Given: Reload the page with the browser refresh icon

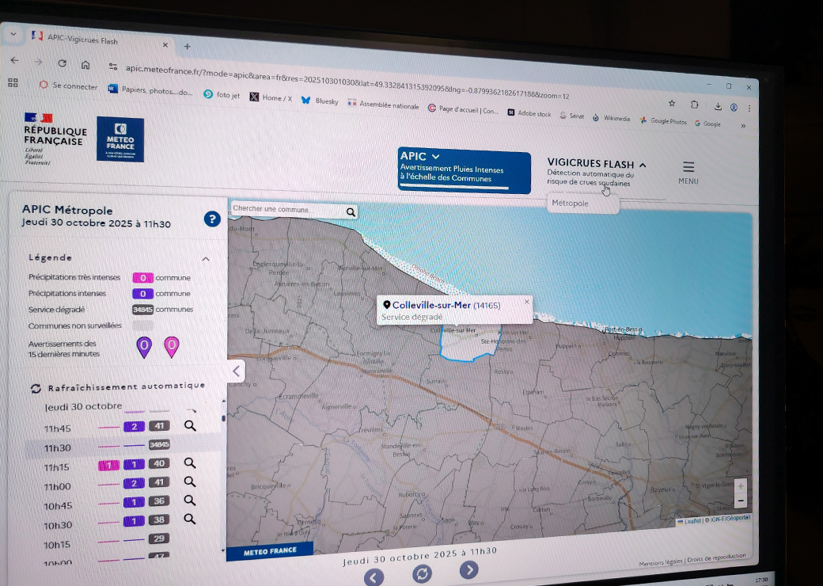Looking at the screenshot, I should [62, 65].
